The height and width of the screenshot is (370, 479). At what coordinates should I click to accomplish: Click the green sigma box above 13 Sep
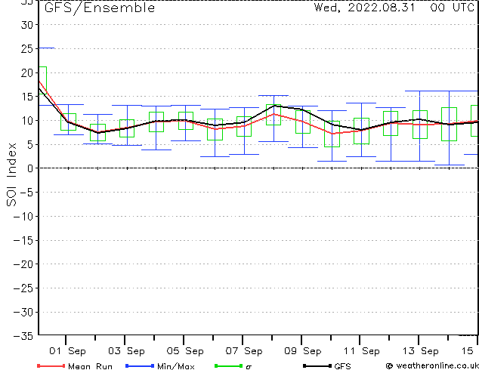pyautogui.click(x=420, y=125)
